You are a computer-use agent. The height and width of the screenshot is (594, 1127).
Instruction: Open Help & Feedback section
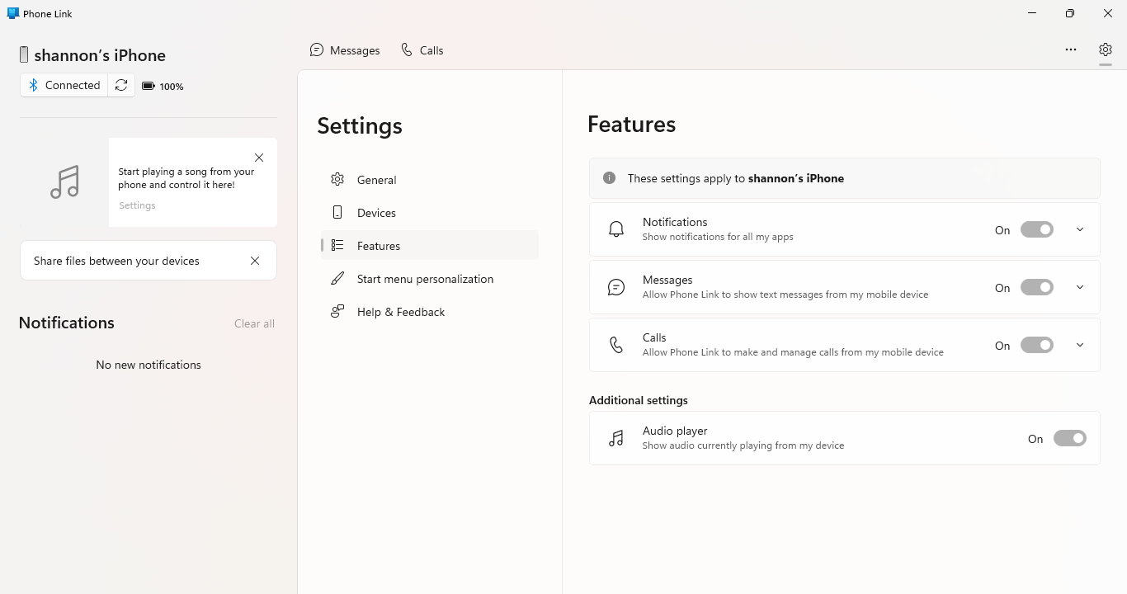pyautogui.click(x=430, y=312)
